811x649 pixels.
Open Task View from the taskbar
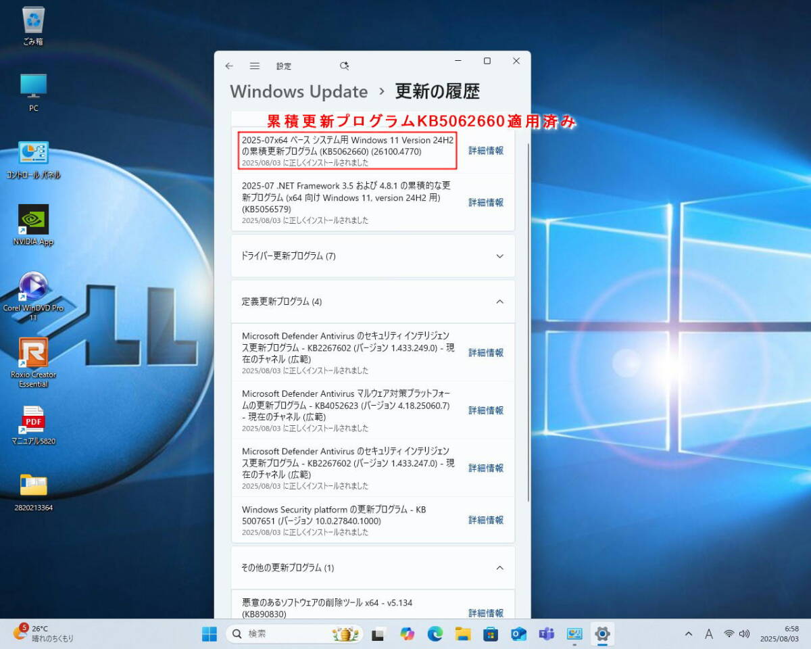click(378, 634)
